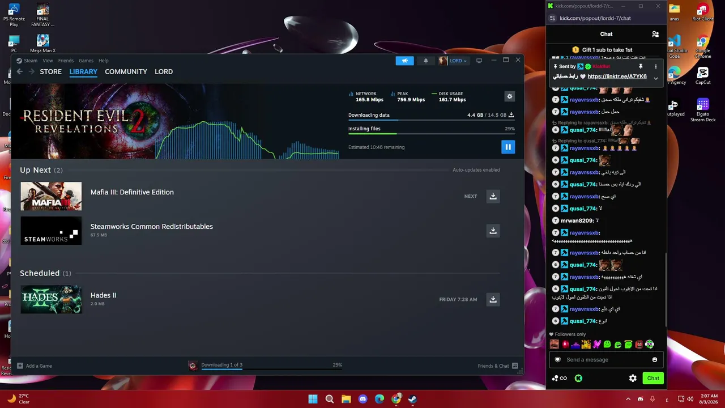Start Steamworks Common Redistributables download
The height and width of the screenshot is (408, 725).
pyautogui.click(x=493, y=231)
